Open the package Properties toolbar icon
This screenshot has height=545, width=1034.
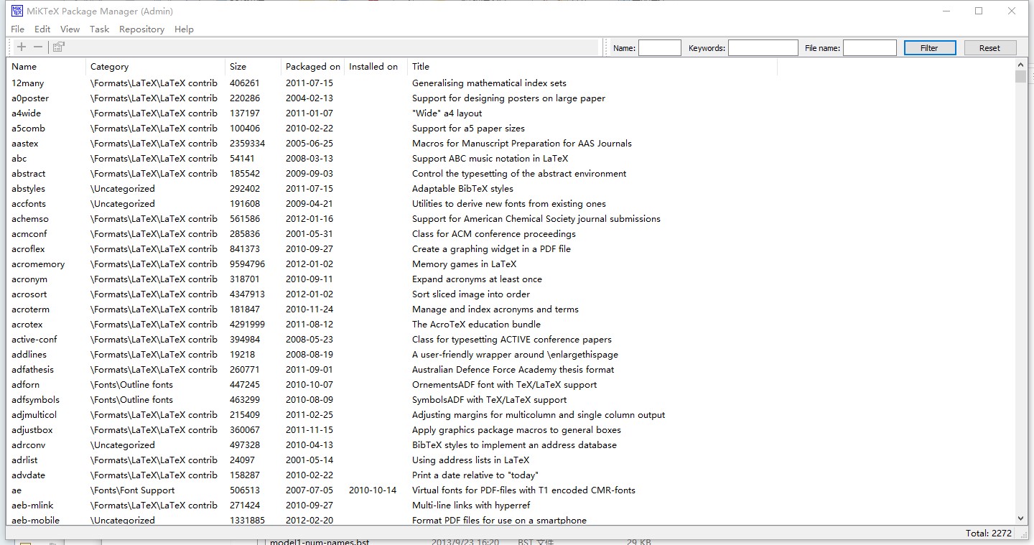coord(58,47)
